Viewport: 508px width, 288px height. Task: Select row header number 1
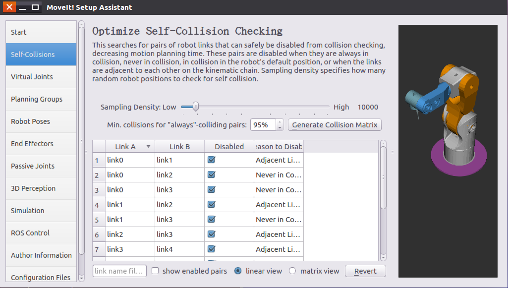click(x=99, y=160)
